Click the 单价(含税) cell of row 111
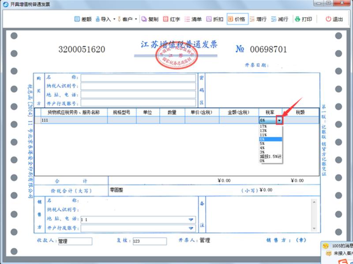353x264 pixels. [202, 120]
